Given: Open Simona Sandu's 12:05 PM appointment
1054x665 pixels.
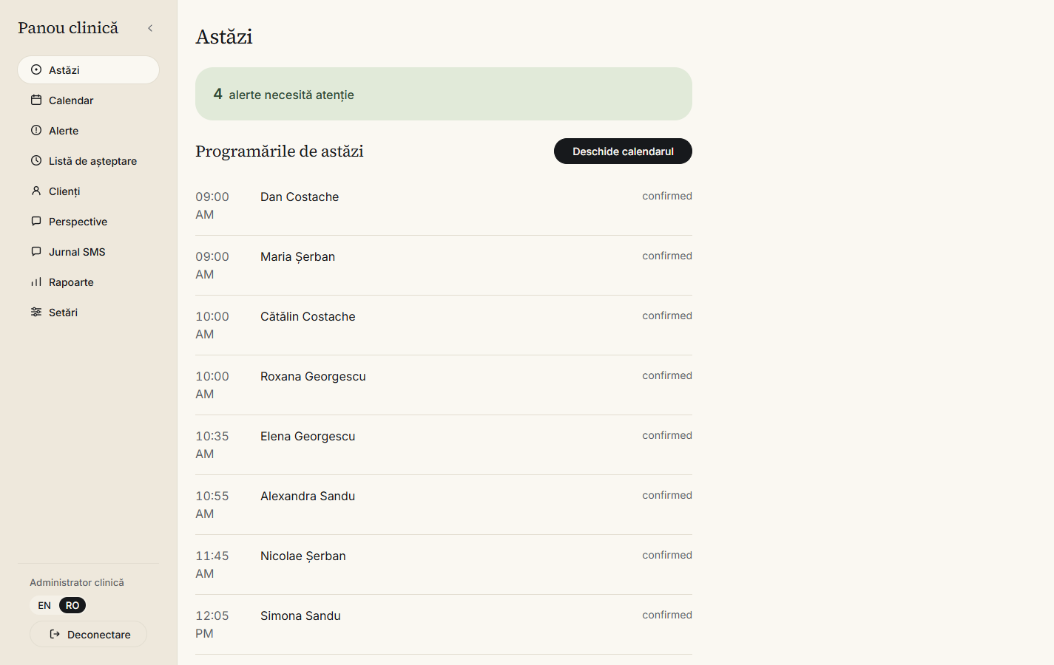Looking at the screenshot, I should 444,624.
